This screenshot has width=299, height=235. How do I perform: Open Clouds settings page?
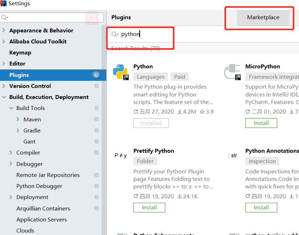25,231
